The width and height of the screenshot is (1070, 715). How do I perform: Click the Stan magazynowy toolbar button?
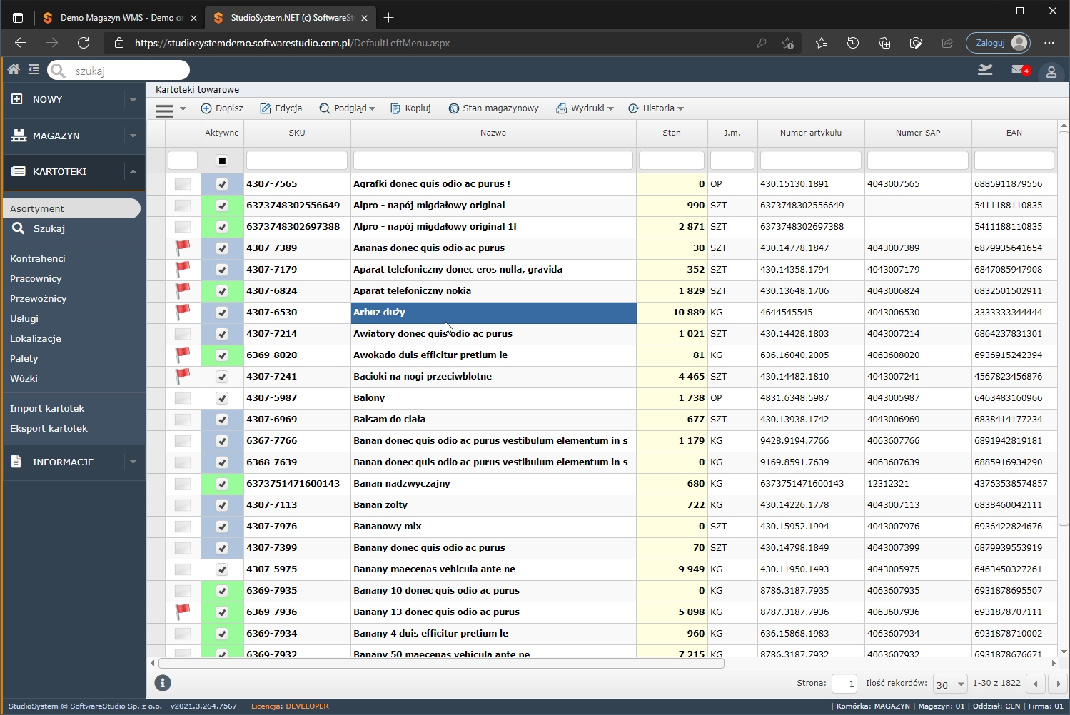493,108
